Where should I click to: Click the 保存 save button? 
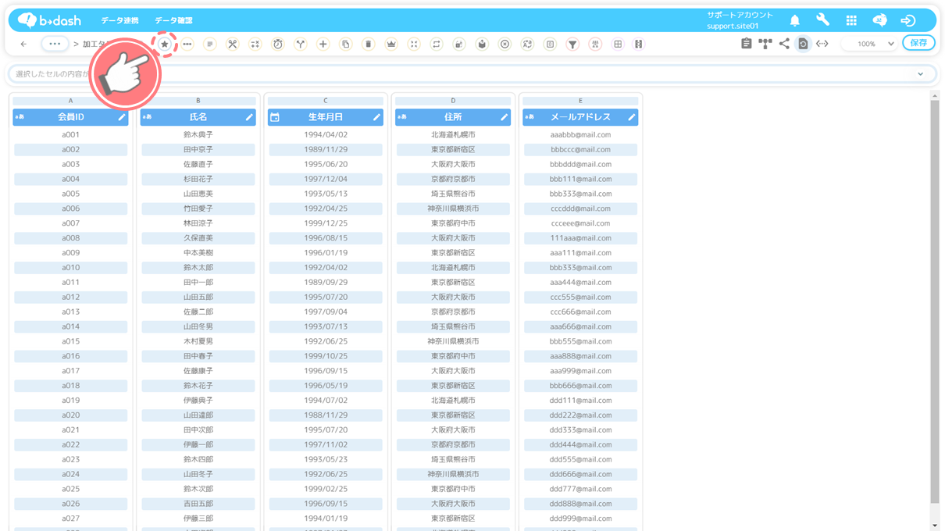coord(918,43)
